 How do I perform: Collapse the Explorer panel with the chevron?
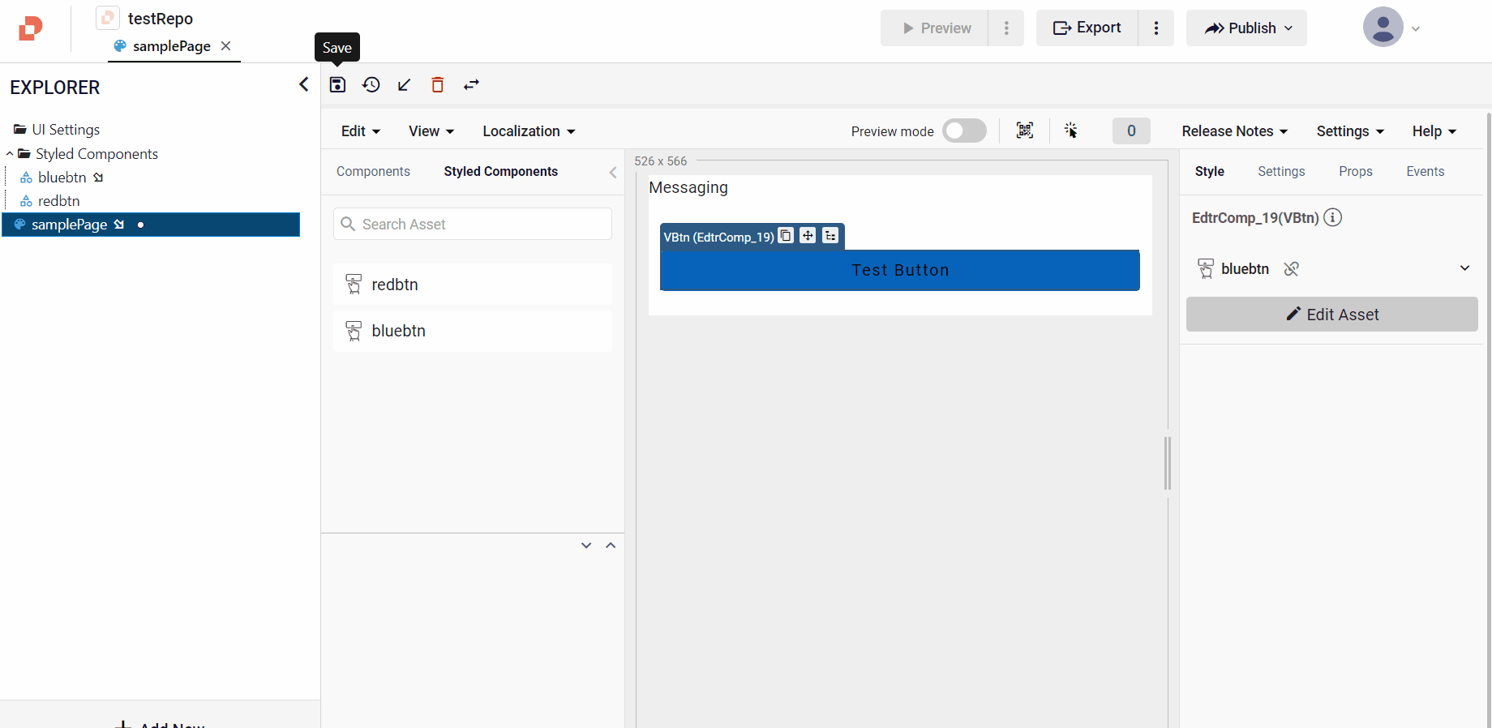[304, 84]
